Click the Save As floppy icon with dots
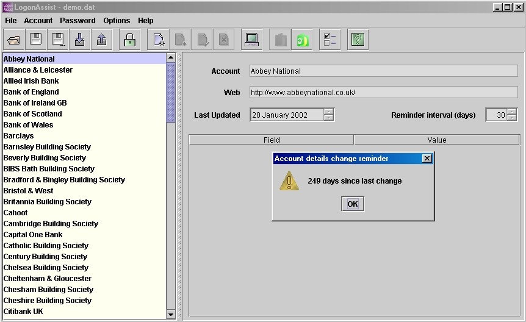 (x=58, y=40)
